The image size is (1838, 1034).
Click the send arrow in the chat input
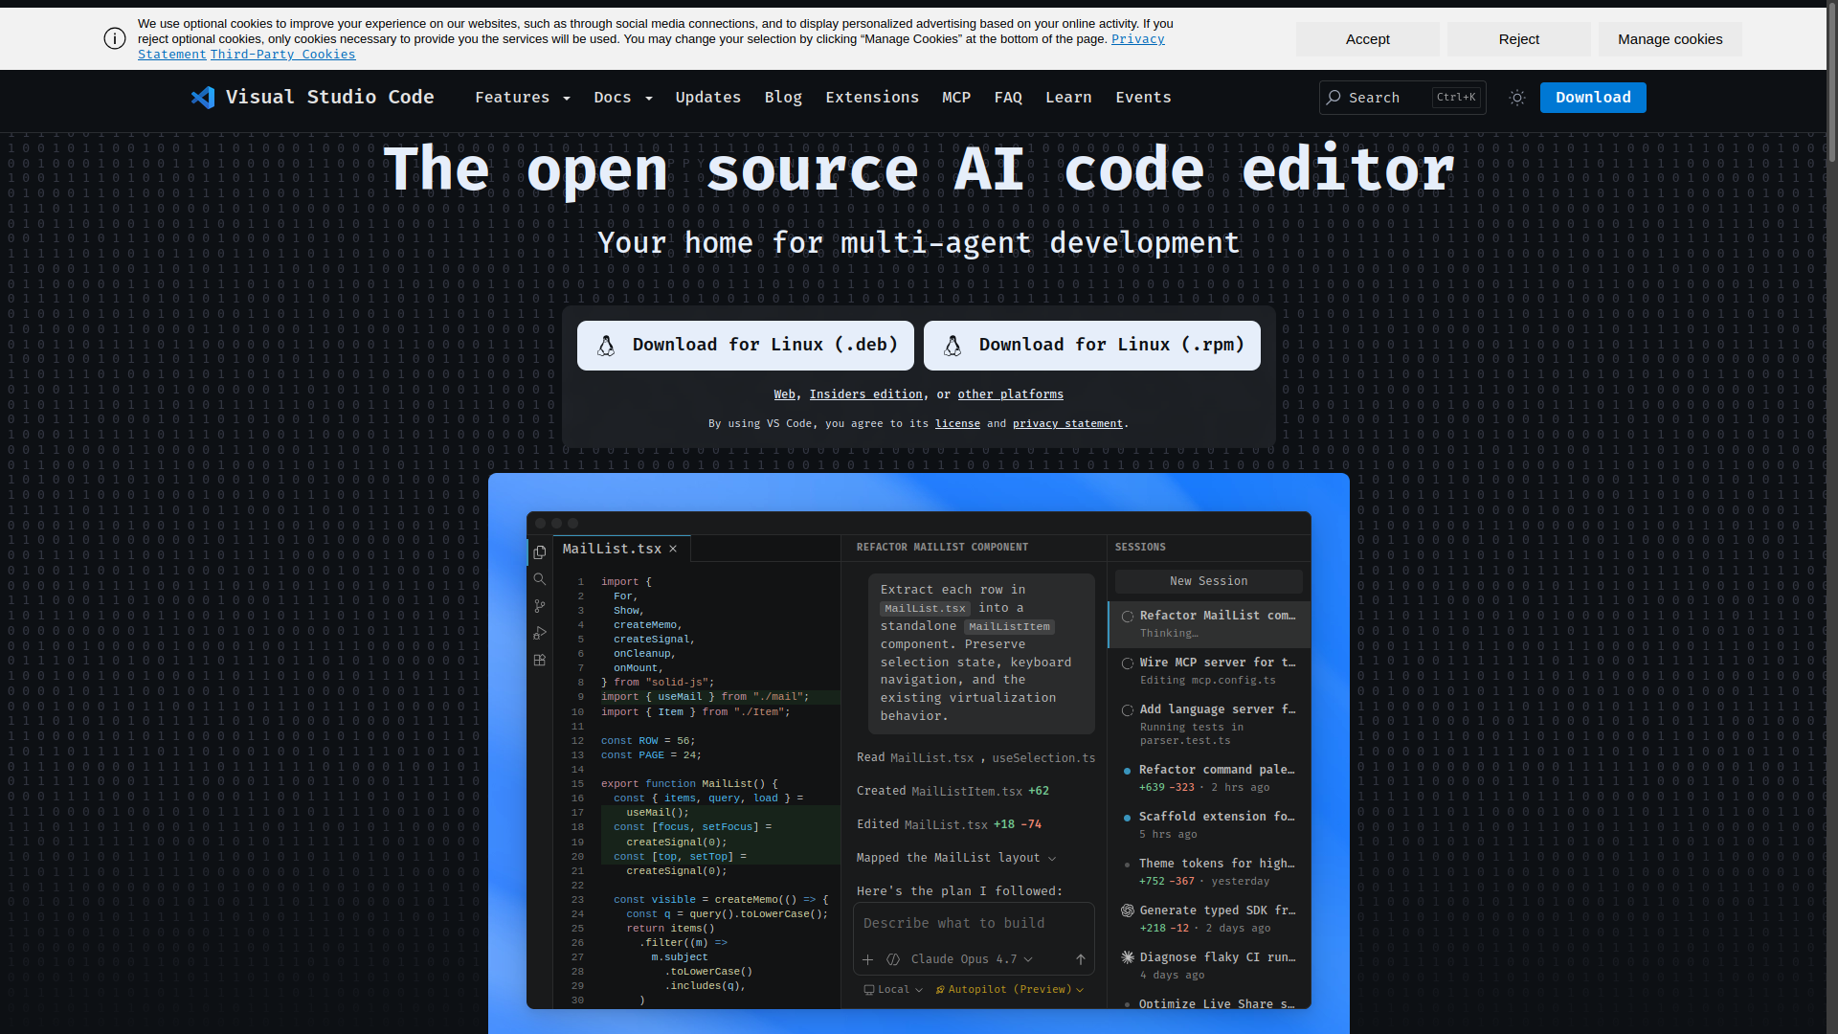click(x=1081, y=959)
